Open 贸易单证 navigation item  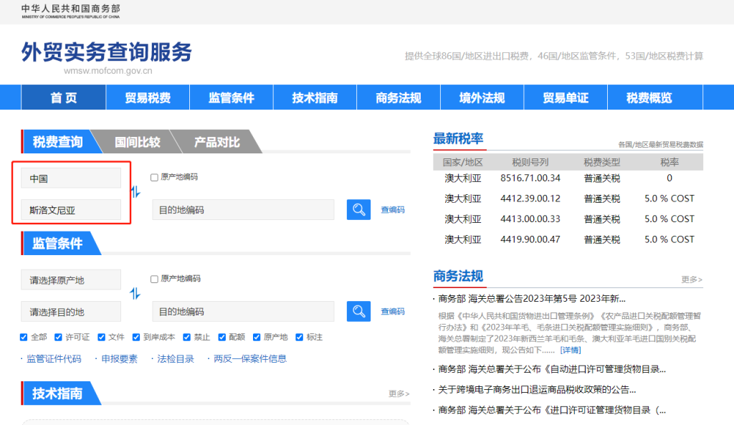click(x=566, y=97)
